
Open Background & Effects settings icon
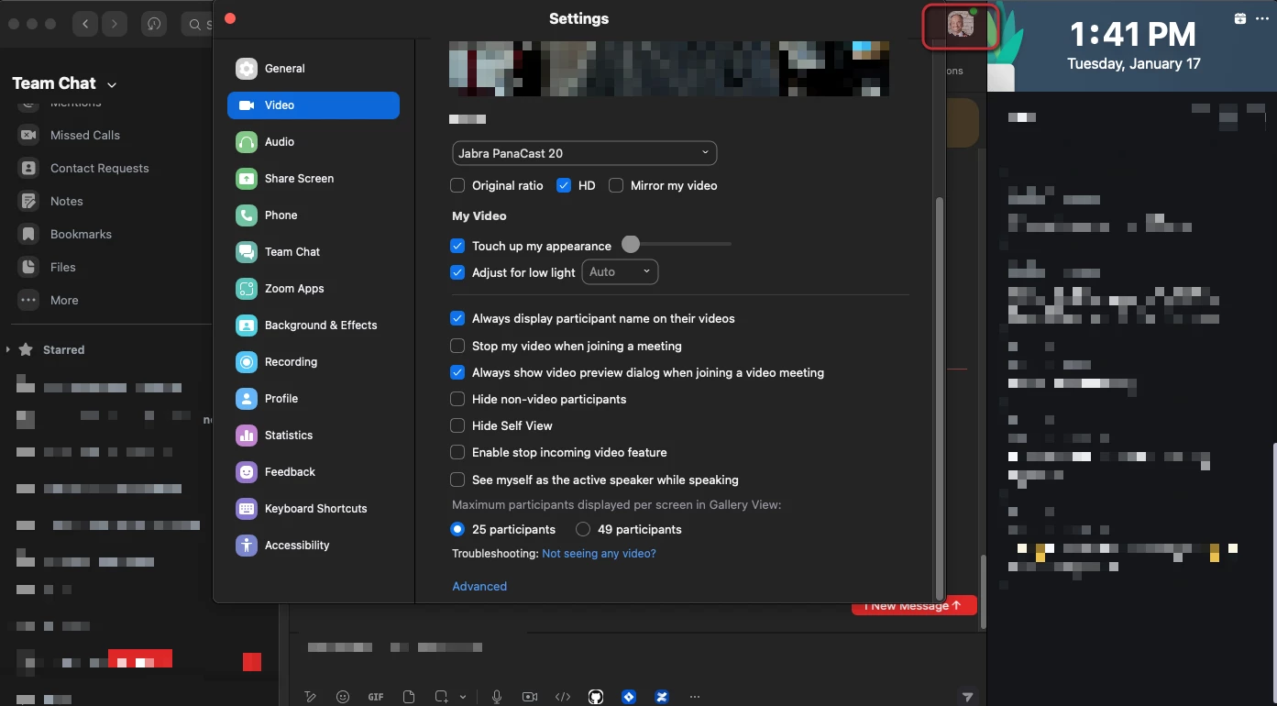click(x=246, y=325)
